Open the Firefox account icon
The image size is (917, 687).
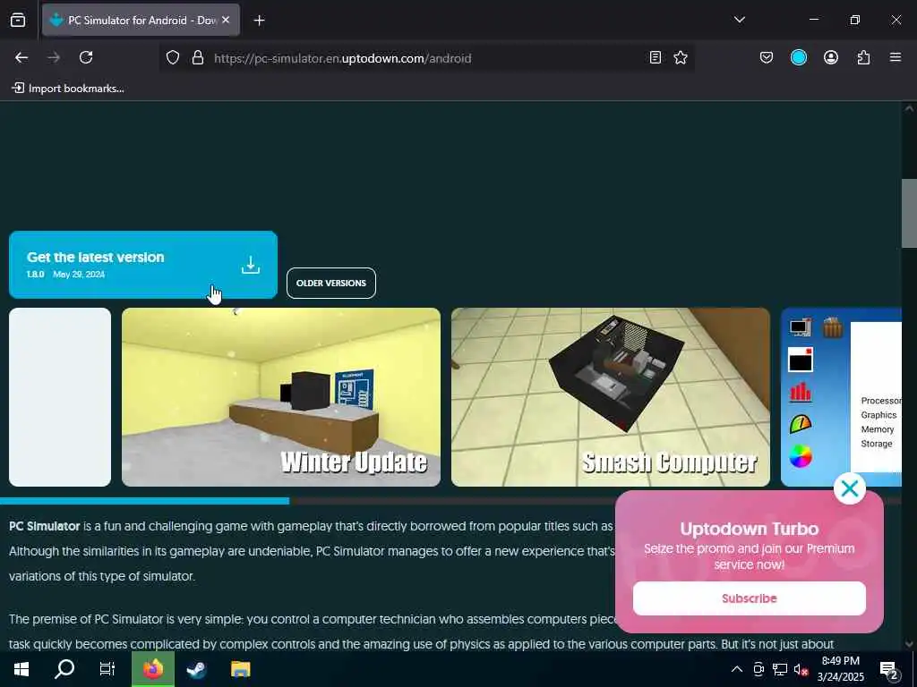pos(830,57)
